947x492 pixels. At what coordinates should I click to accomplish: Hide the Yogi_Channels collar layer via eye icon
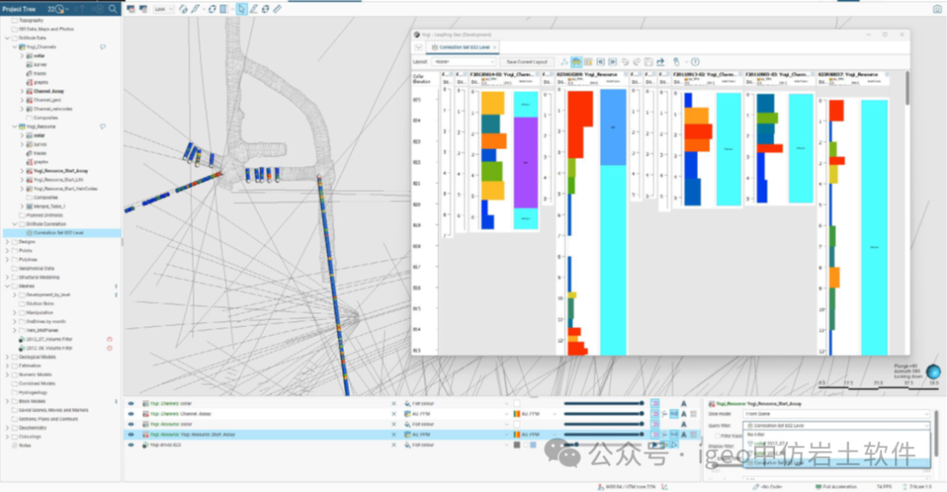pyautogui.click(x=132, y=403)
